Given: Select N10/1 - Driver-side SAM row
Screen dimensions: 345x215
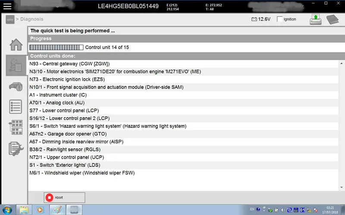Looking at the screenshot, I should tap(183, 87).
